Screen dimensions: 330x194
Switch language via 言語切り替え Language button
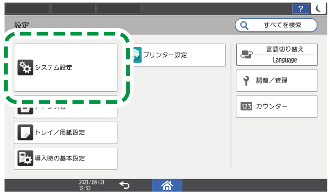277,55
